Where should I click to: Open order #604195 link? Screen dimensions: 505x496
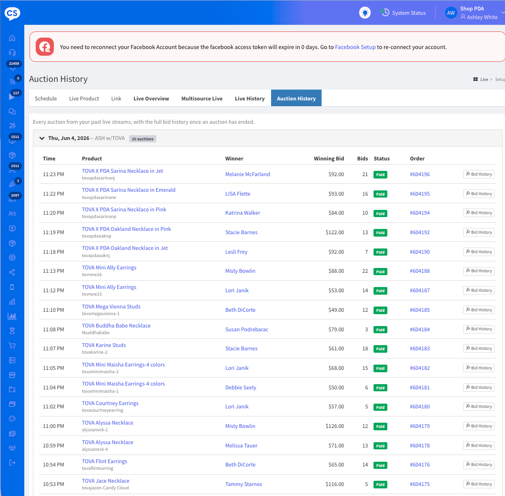coord(420,194)
